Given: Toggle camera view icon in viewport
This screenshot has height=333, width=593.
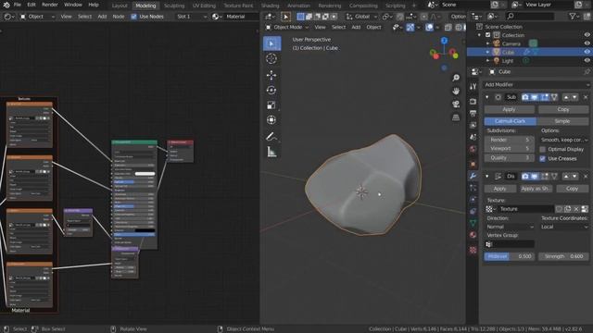Looking at the screenshot, I should click(456, 105).
